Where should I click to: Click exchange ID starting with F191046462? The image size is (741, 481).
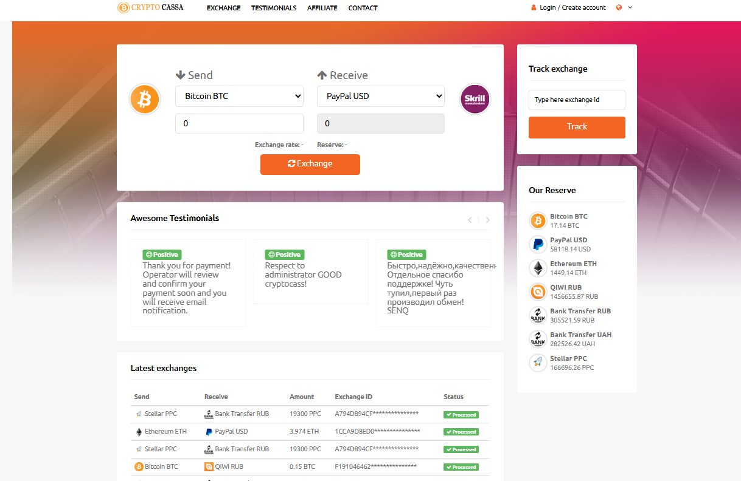coord(376,467)
